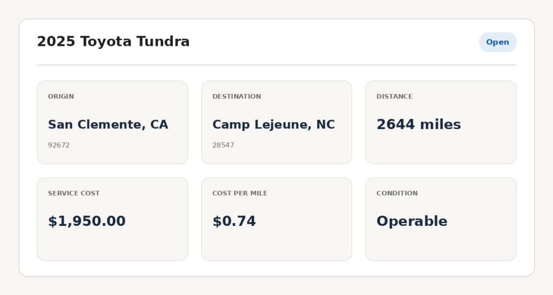Click the ORIGIN label
This screenshot has width=553, height=295.
pos(61,96)
